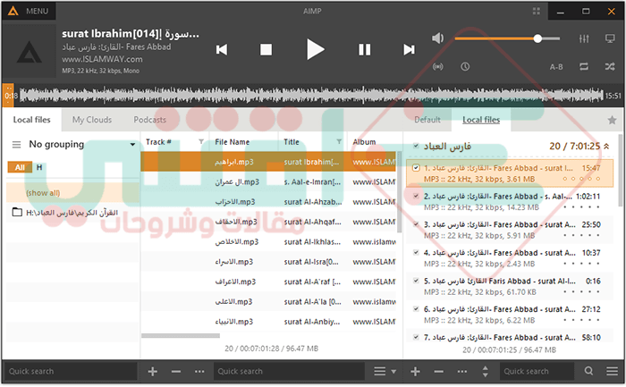
Task: Open the No grouping dropdown
Action: [x=82, y=144]
